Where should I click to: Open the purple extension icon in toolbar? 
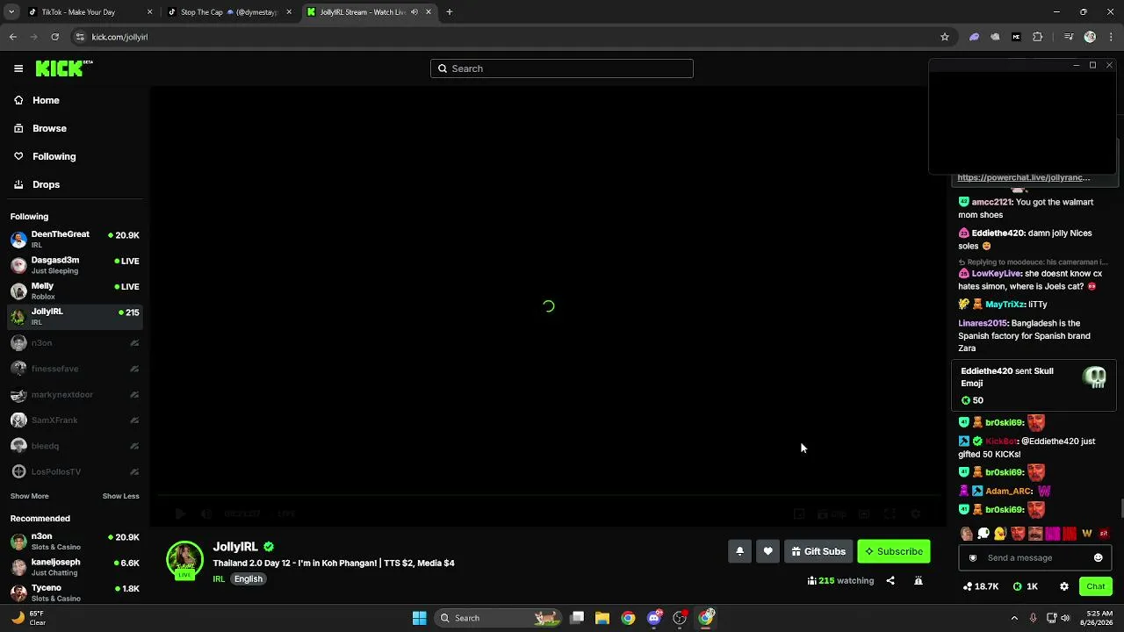tap(974, 37)
